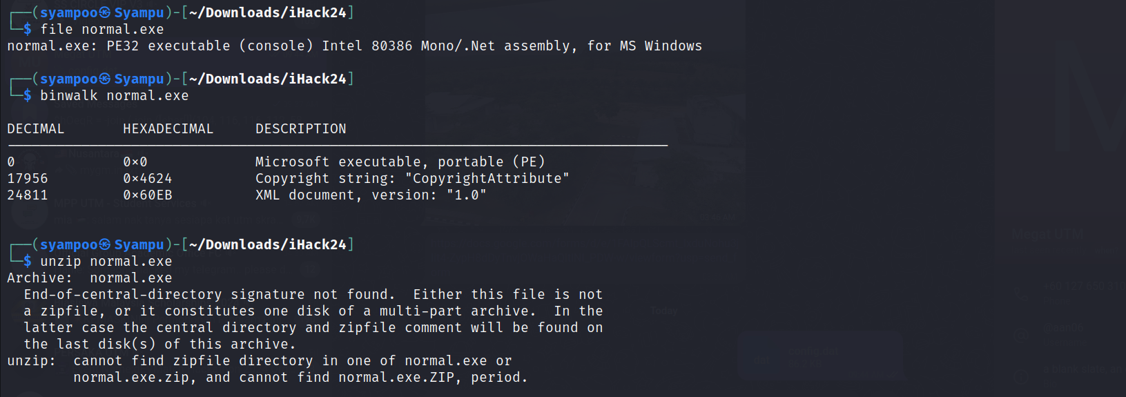Click the dollar prompt before 'file normal.exe'

point(28,29)
